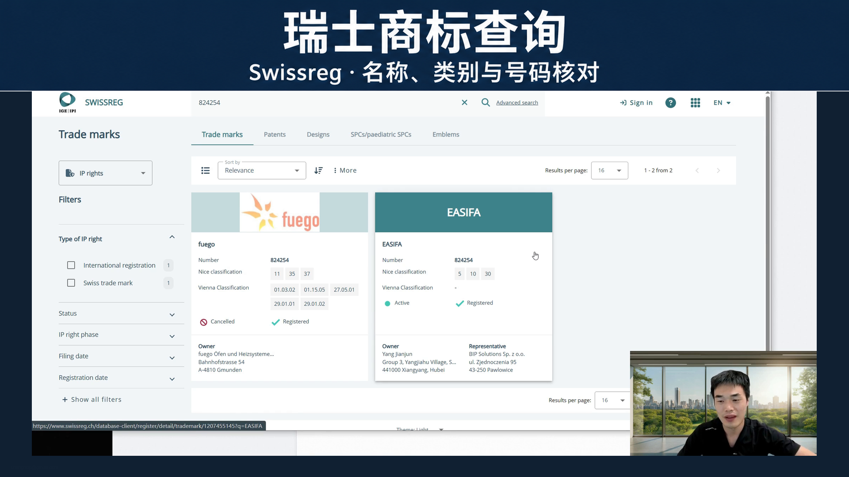Screen dimensions: 849x477
Task: Click Nice class 35 tag on fuego
Action: point(292,274)
